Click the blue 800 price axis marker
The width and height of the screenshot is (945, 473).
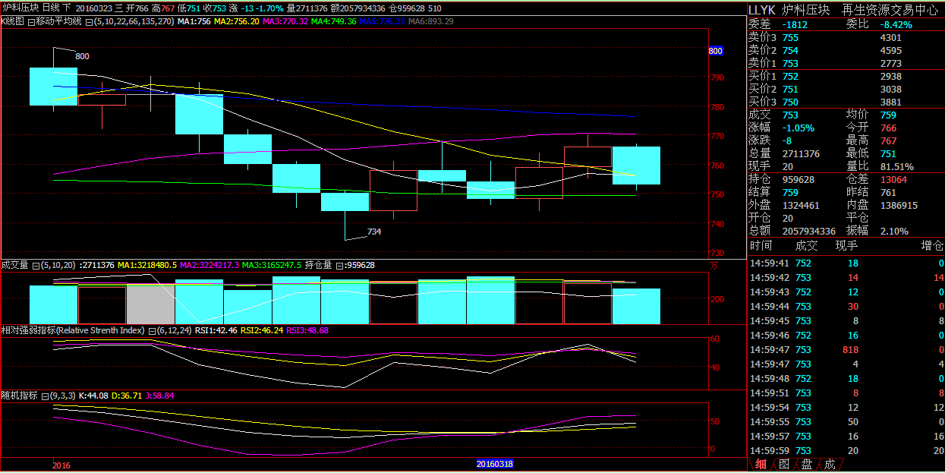click(715, 51)
